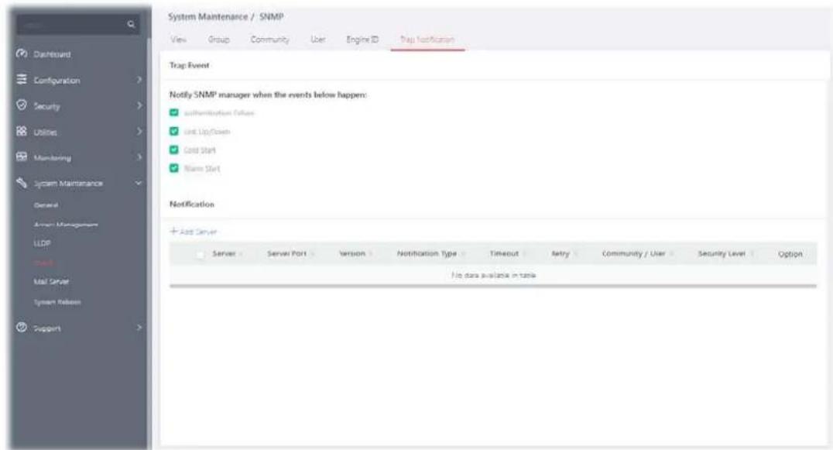
Task: Open General under System Maintenance
Action: tap(46, 205)
